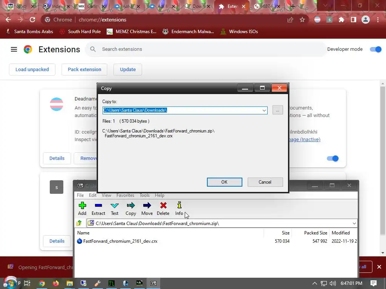
Task: Open Chrome extensions puzzle menu
Action: [x=342, y=20]
